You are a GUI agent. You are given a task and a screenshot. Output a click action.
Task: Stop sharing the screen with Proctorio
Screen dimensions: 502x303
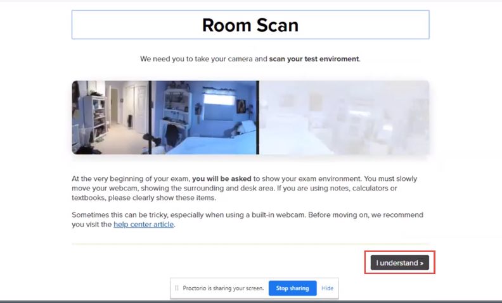292,288
